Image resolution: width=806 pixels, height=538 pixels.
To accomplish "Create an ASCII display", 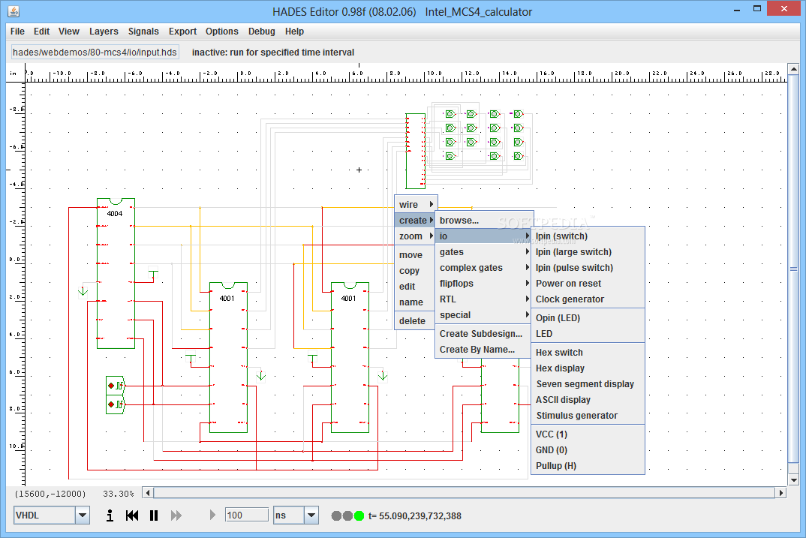I will 588,400.
